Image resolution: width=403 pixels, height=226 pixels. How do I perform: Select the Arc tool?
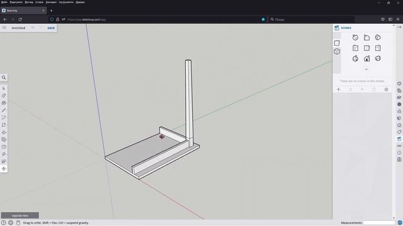[x=4, y=117]
